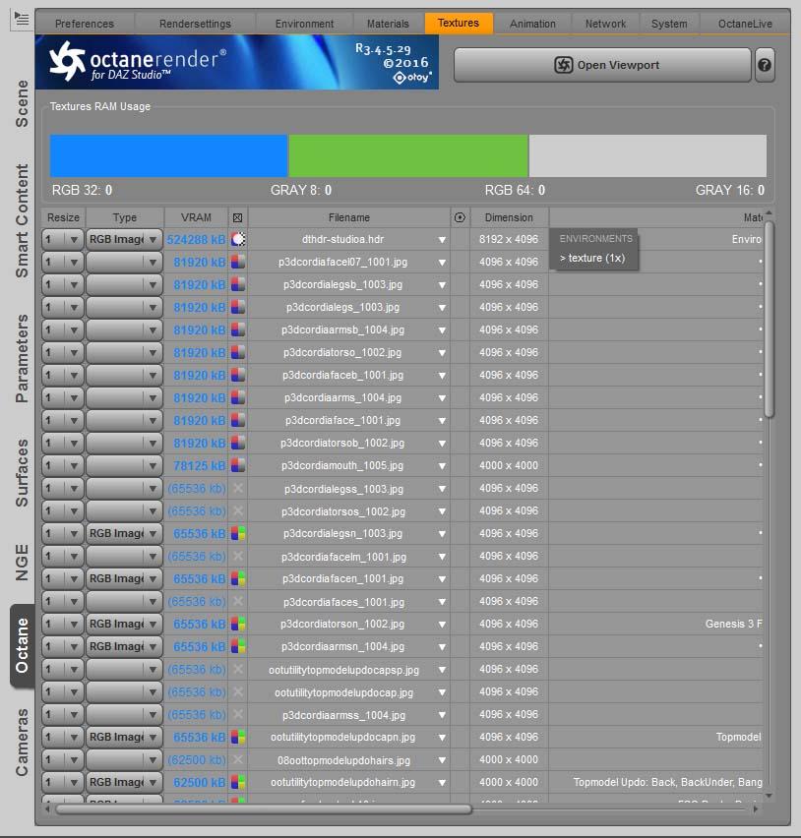Open the Materials tab
The width and height of the screenshot is (801, 838).
click(388, 24)
